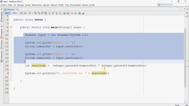Click error stripe warning mark near line 17
The image size is (189, 106).
pyautogui.click(x=188, y=61)
